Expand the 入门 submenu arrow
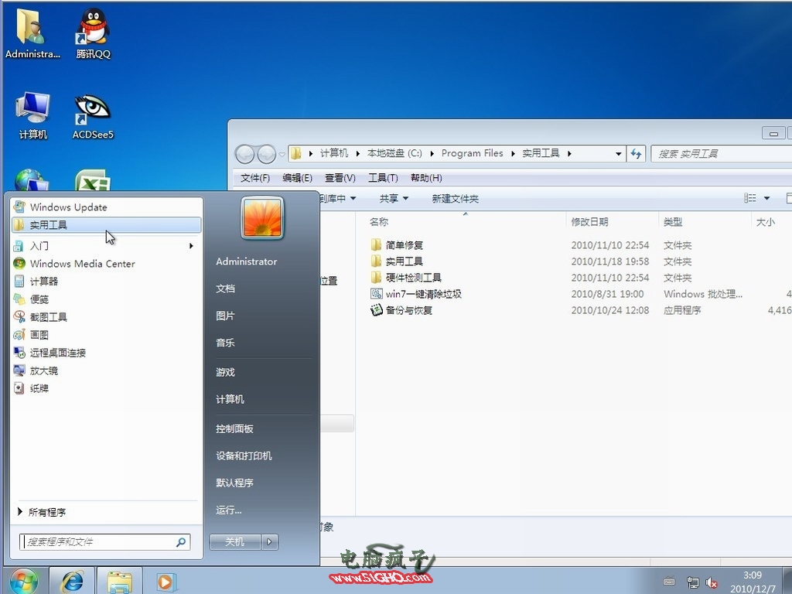Screen dimensions: 792x594 (191, 246)
